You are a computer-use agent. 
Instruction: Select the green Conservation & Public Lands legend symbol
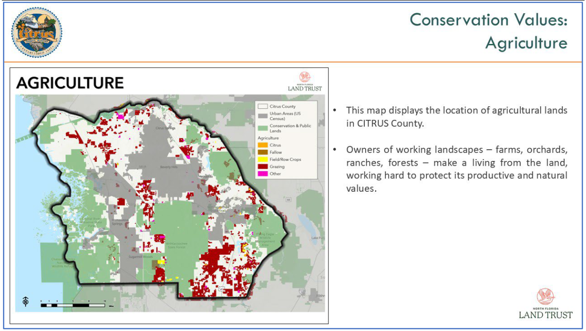[x=263, y=128]
